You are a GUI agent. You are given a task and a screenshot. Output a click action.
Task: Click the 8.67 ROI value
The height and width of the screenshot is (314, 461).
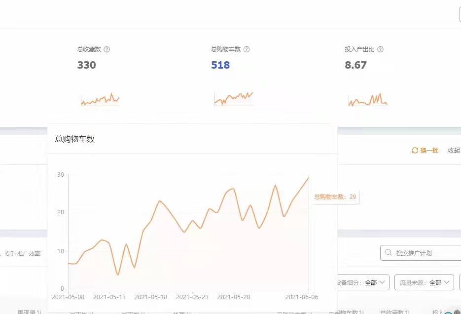[355, 65]
